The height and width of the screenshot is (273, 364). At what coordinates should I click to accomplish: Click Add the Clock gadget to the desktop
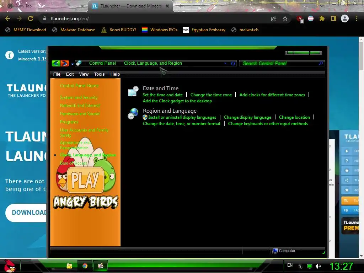click(x=177, y=101)
